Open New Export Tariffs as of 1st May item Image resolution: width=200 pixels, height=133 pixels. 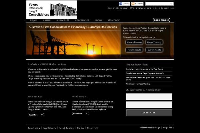coord(138,84)
